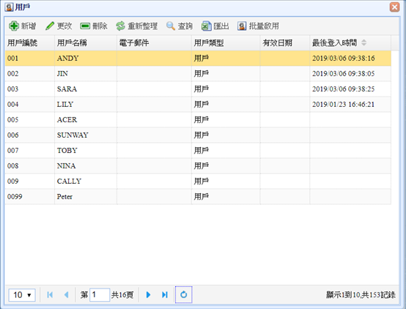406x309 pixels.
Task: Open the 查詢 magnifier search icon
Action: pyautogui.click(x=170, y=26)
